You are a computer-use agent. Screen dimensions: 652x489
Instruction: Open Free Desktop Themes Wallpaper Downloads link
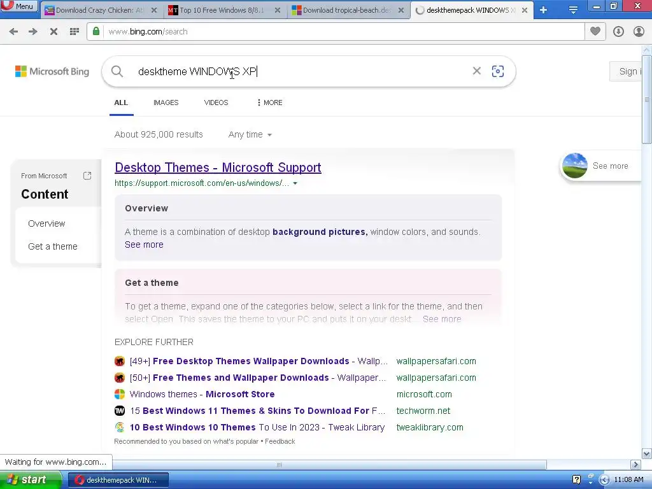259,361
